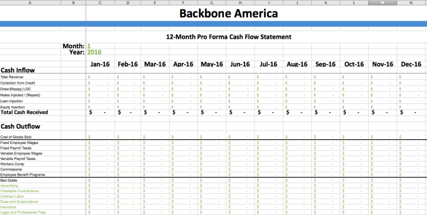Select the May-16 column heading

[212, 64]
